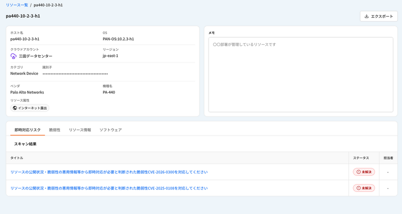The image size is (402, 214).
Task: Click the 三田データセンター account name
Action: 36,56
